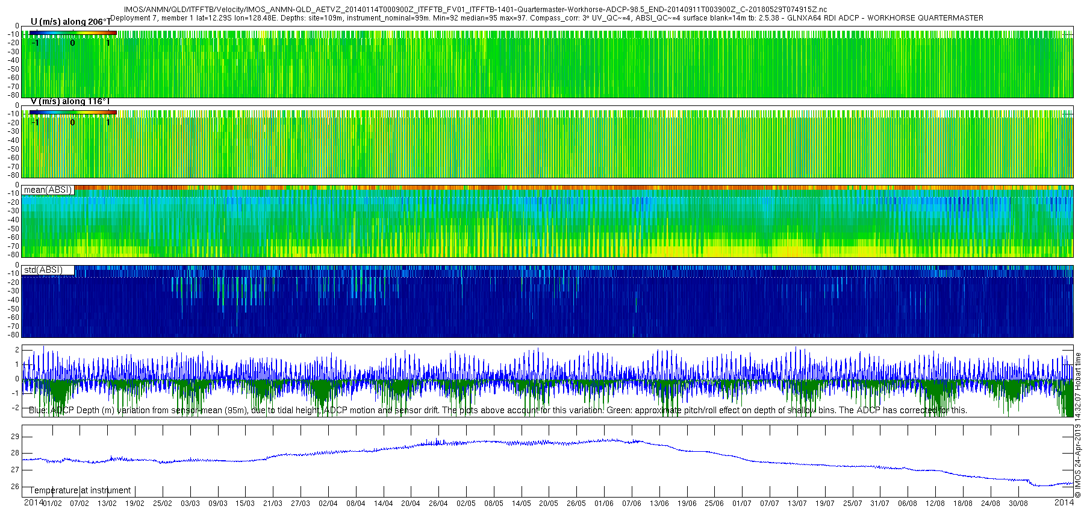Click the '-80' depth tick of the U panel
This screenshot has height=512, width=1084.
tap(13, 95)
